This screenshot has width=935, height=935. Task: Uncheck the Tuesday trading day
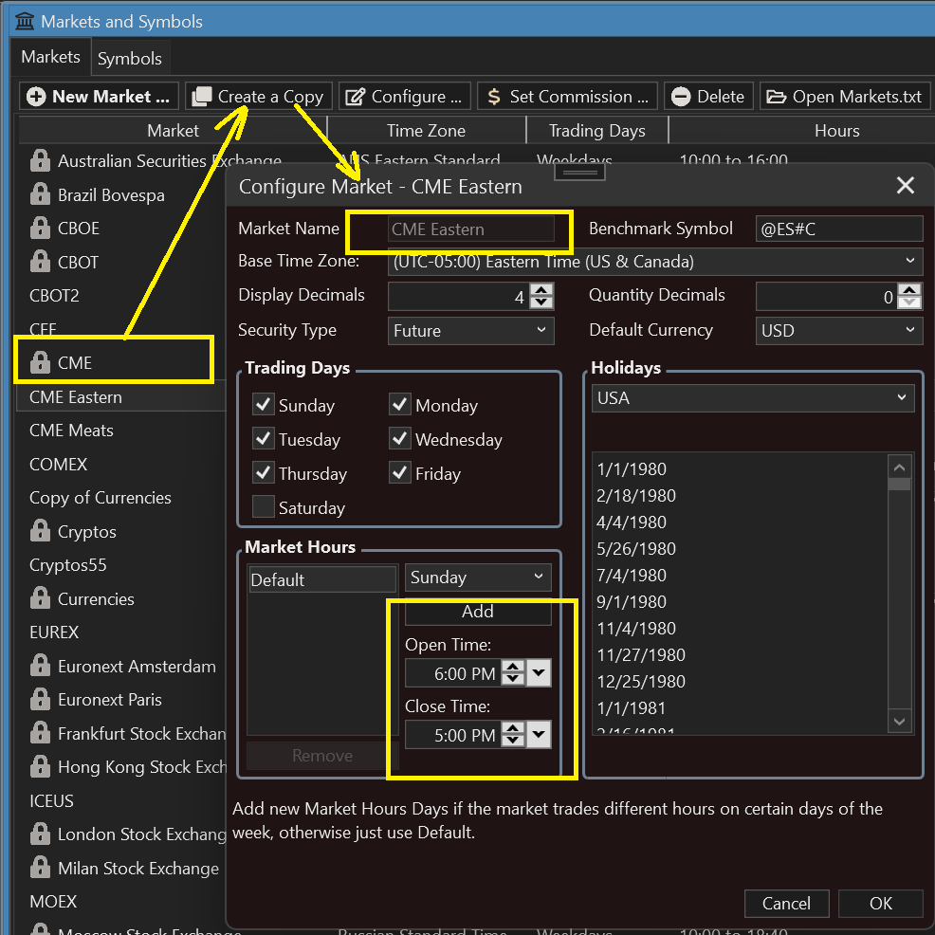pyautogui.click(x=263, y=439)
